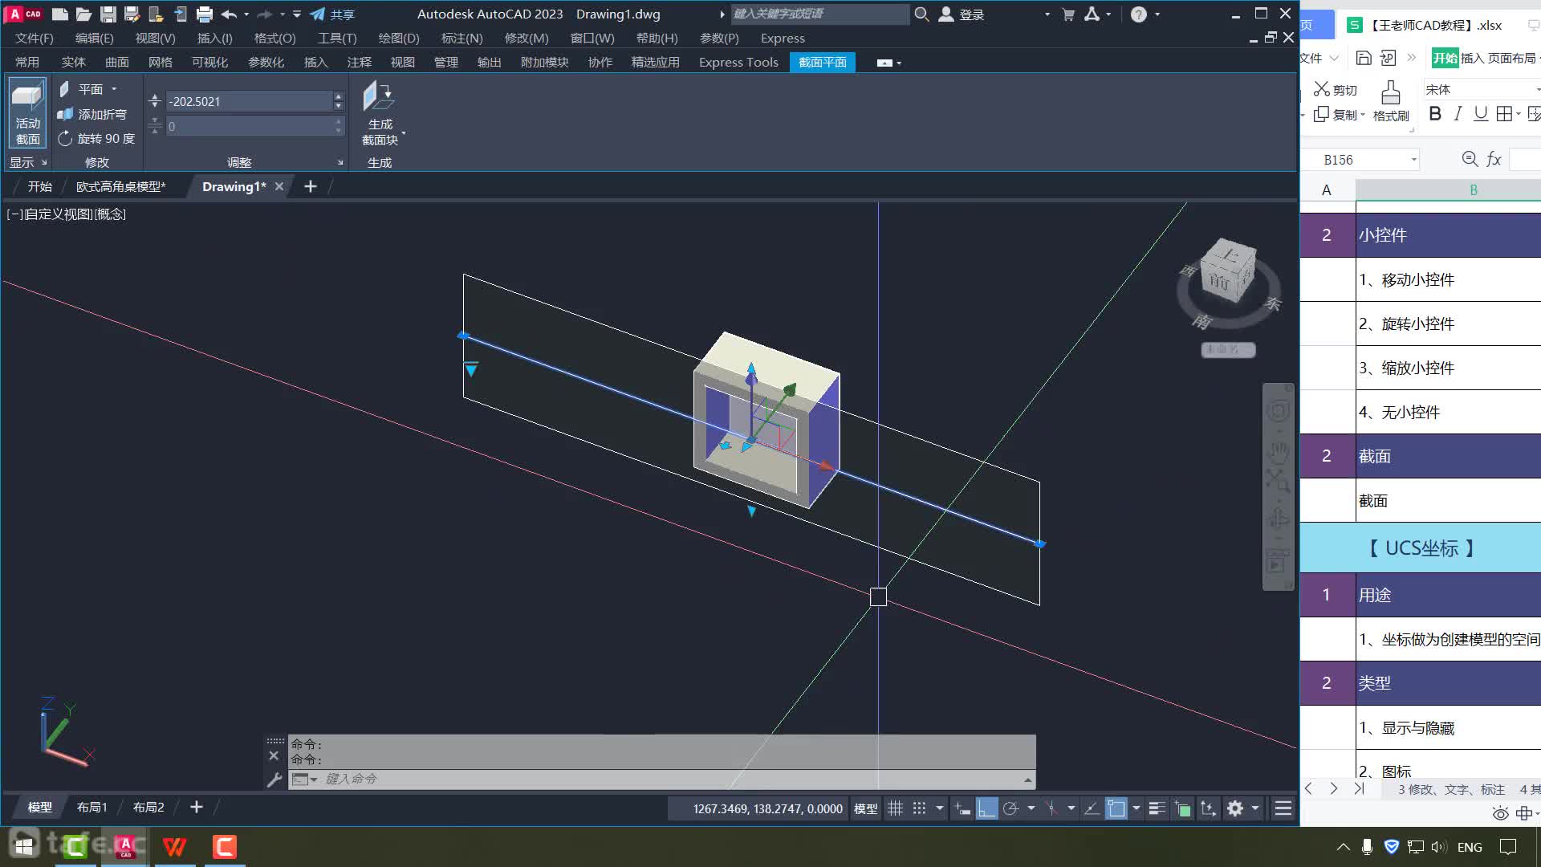
Task: Open the 平面 section type dropdown
Action: tap(114, 89)
